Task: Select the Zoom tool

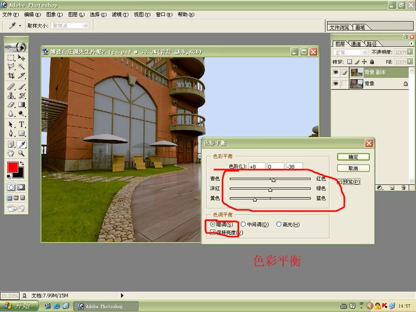Action: (x=21, y=153)
